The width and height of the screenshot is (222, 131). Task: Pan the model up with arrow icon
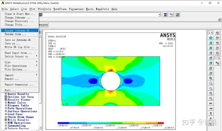coord(211,114)
